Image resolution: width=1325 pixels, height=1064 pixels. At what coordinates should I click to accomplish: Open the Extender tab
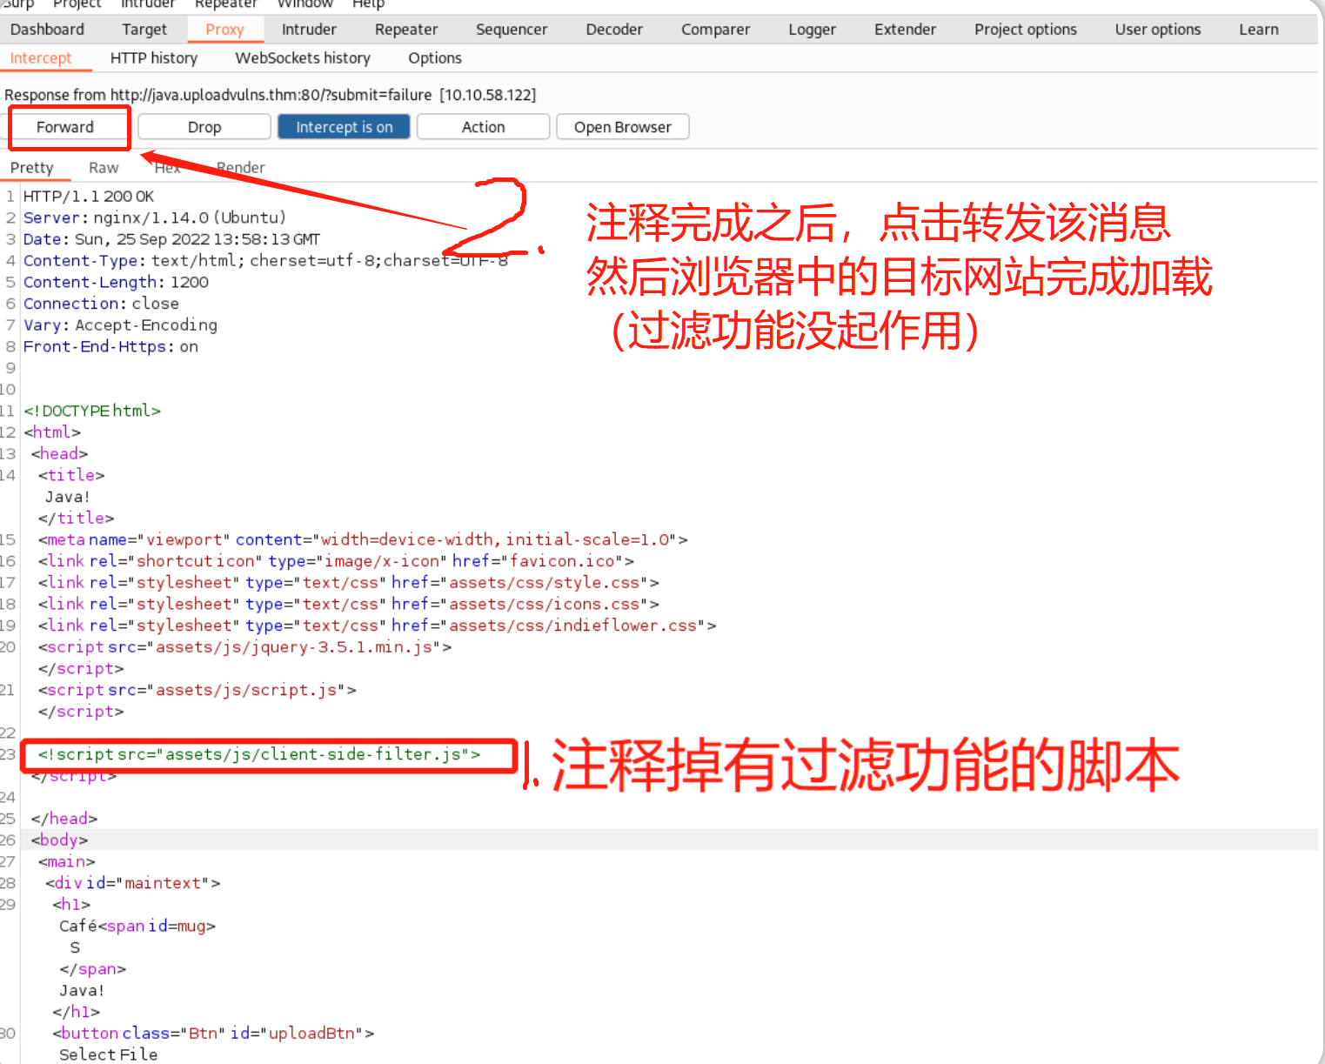tap(905, 30)
